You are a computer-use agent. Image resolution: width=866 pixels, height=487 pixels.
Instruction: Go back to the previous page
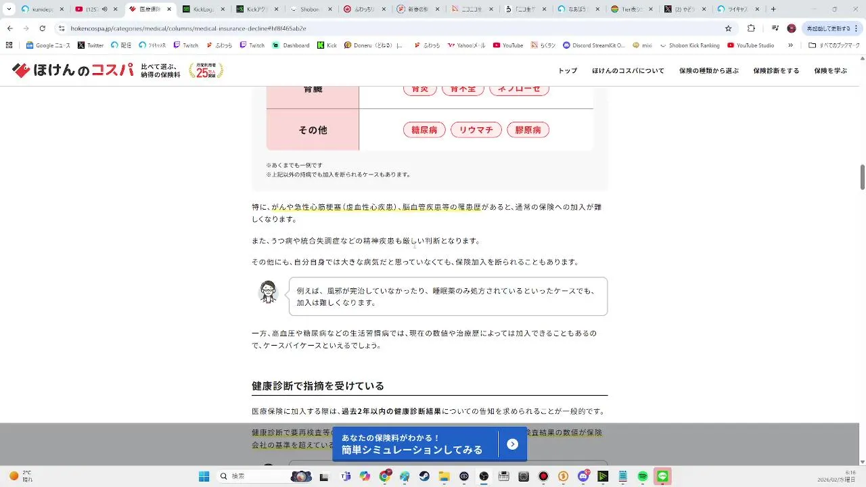(9, 28)
